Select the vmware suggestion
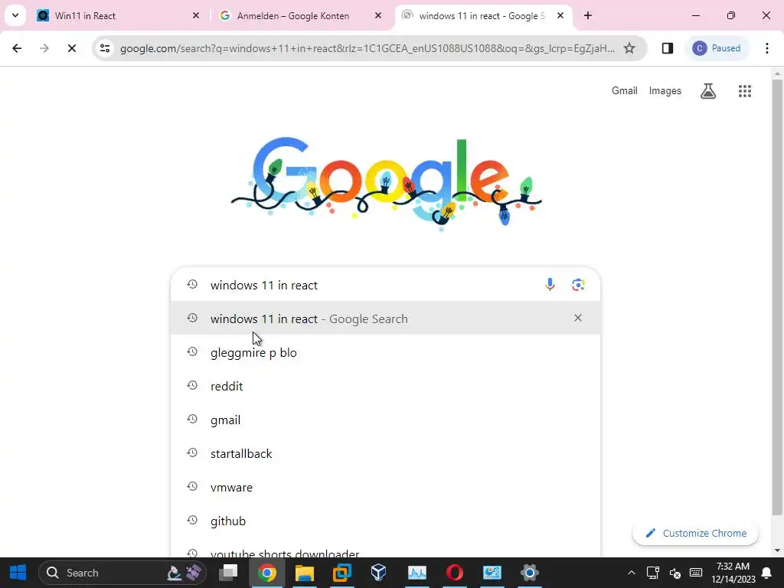Screen dimensions: 784x588 click(x=385, y=487)
